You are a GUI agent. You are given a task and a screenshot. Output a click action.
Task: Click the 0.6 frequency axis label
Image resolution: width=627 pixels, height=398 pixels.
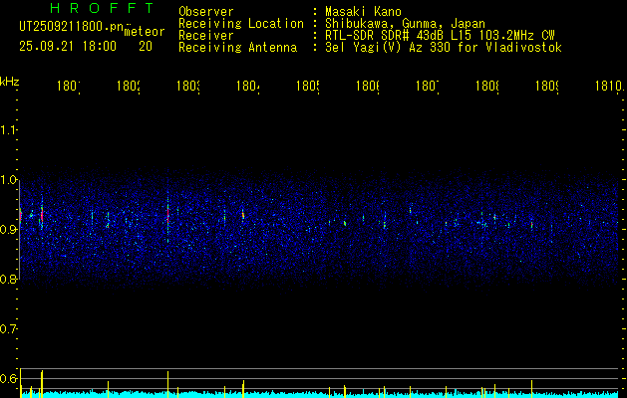pos(8,378)
